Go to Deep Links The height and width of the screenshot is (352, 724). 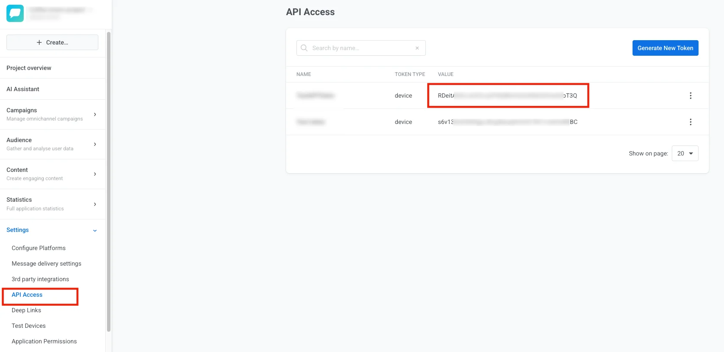coord(26,310)
